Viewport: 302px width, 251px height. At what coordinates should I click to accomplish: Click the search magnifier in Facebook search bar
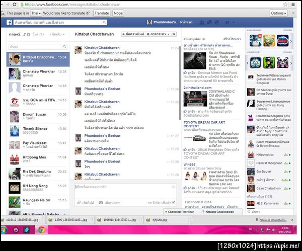[104, 22]
